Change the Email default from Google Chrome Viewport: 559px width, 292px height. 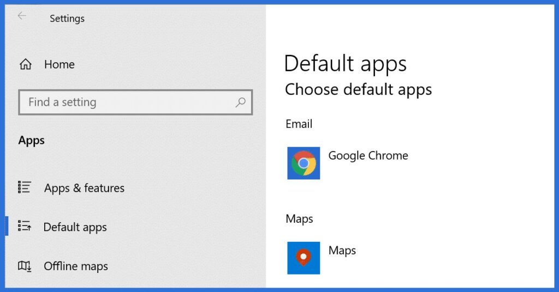click(x=368, y=156)
